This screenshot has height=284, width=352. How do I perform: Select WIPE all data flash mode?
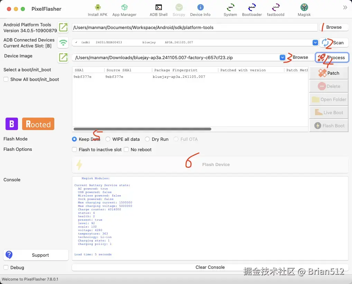tap(108, 139)
